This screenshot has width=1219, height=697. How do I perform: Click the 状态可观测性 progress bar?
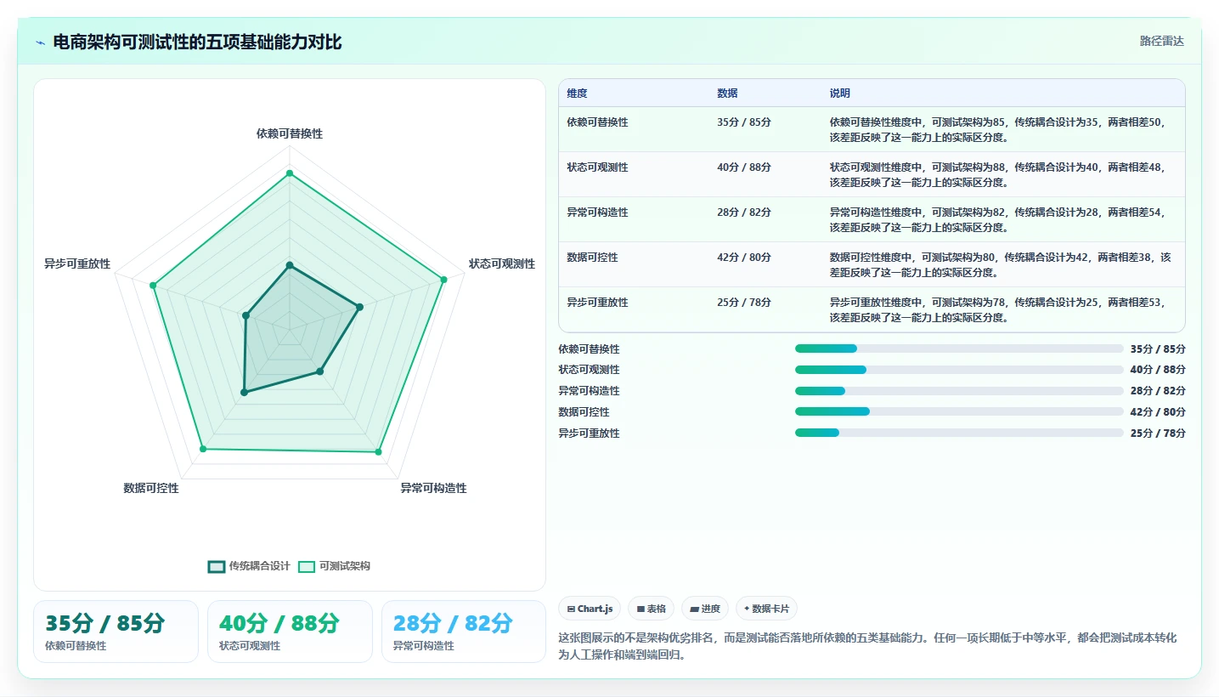(x=959, y=370)
